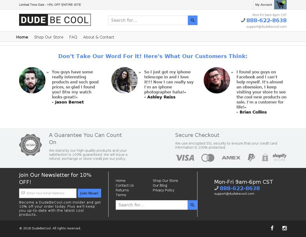Image resolution: width=306 pixels, height=237 pixels.
Task: Click the 2018 DudeBeCool copyright text
Action: (x=50, y=228)
